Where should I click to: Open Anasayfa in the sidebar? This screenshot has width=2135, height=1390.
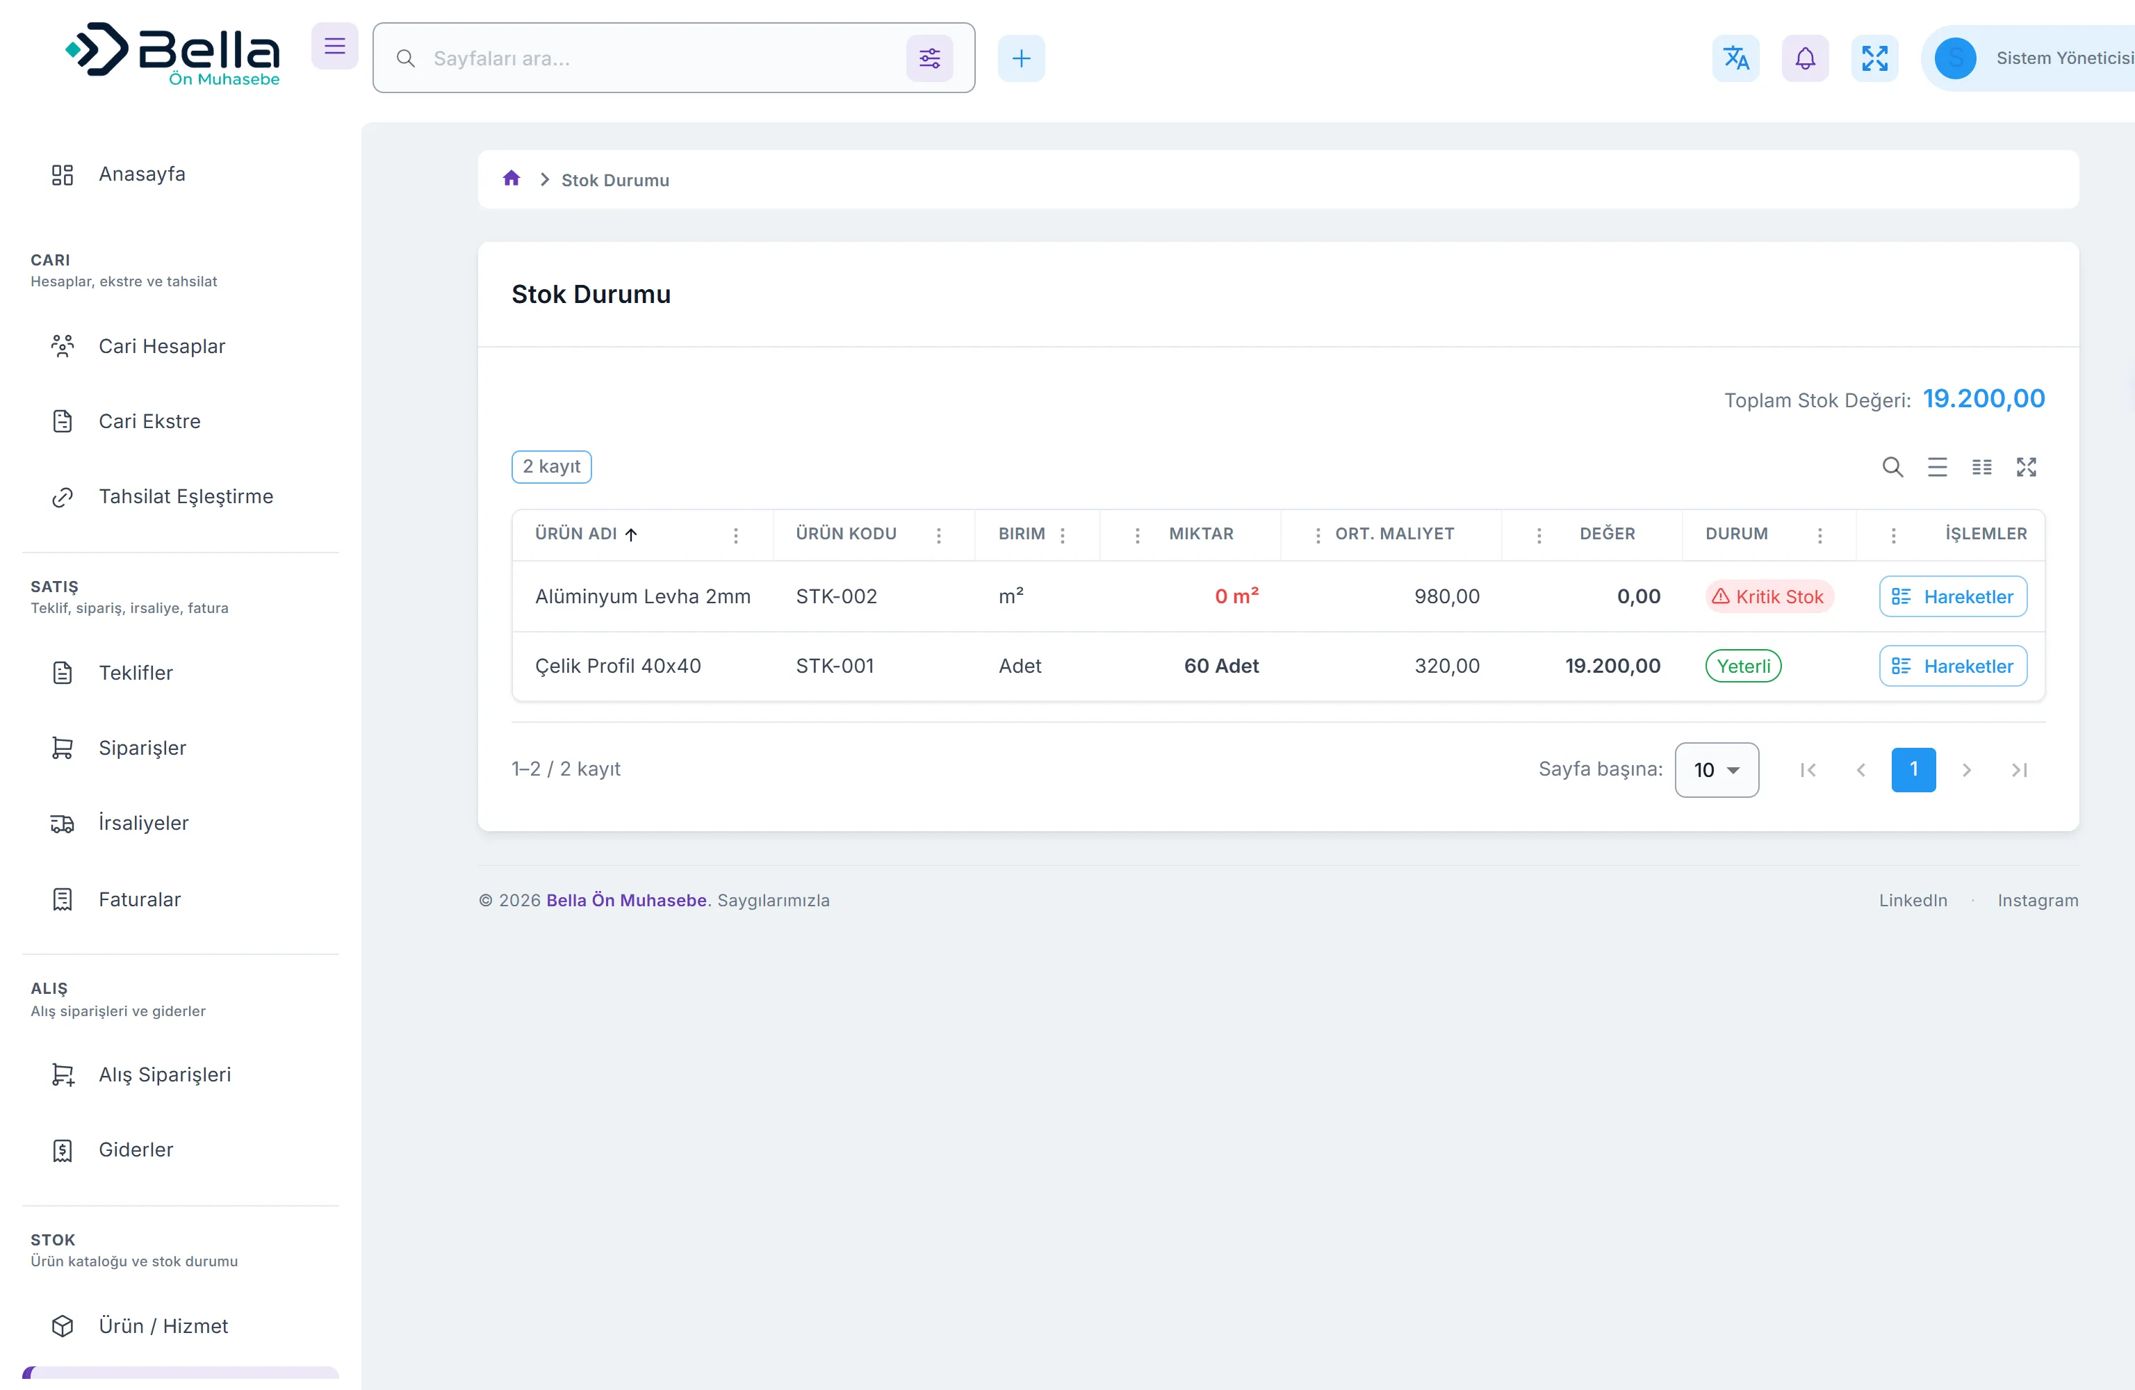pyautogui.click(x=180, y=174)
